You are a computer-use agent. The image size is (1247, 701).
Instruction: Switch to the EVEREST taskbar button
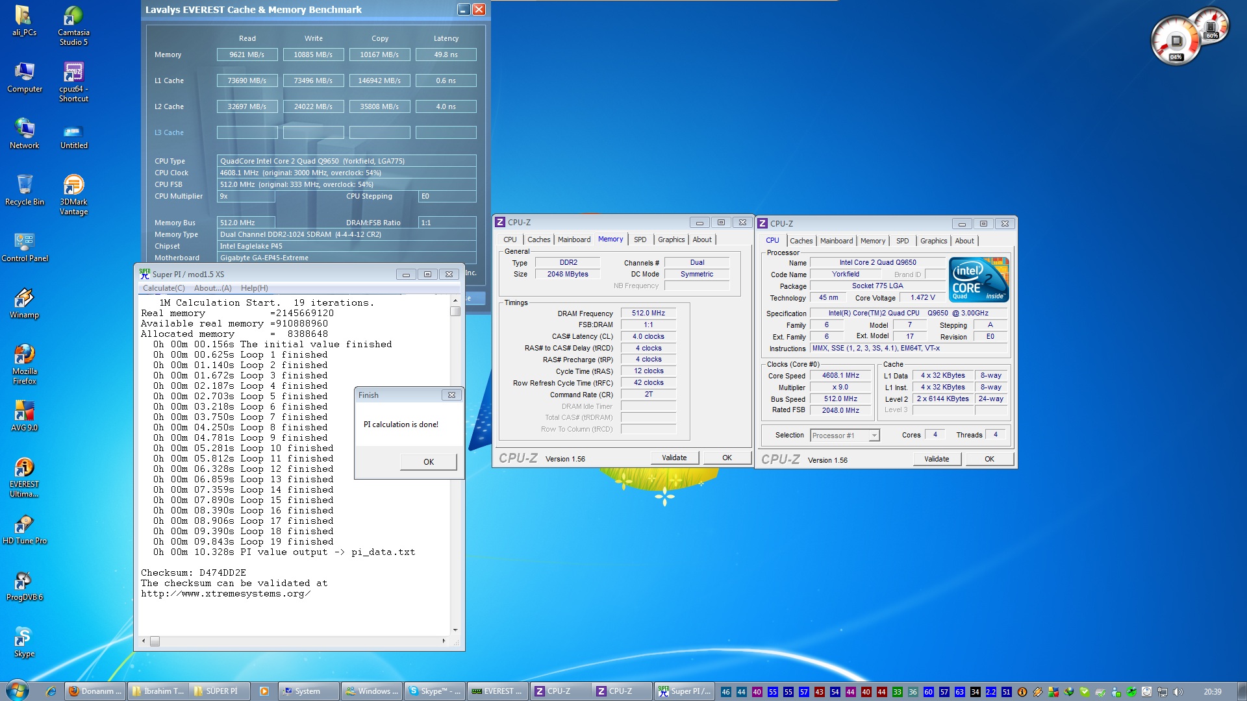pos(498,691)
